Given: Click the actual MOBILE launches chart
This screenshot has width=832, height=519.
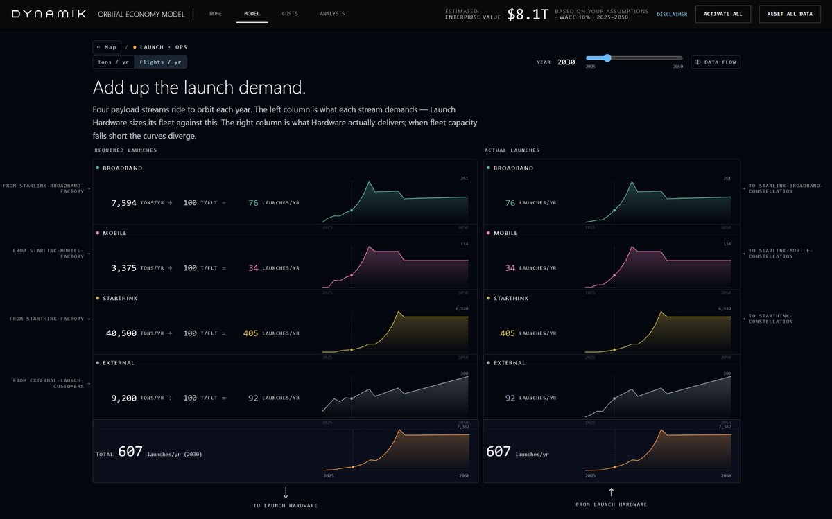Looking at the screenshot, I should (658, 265).
